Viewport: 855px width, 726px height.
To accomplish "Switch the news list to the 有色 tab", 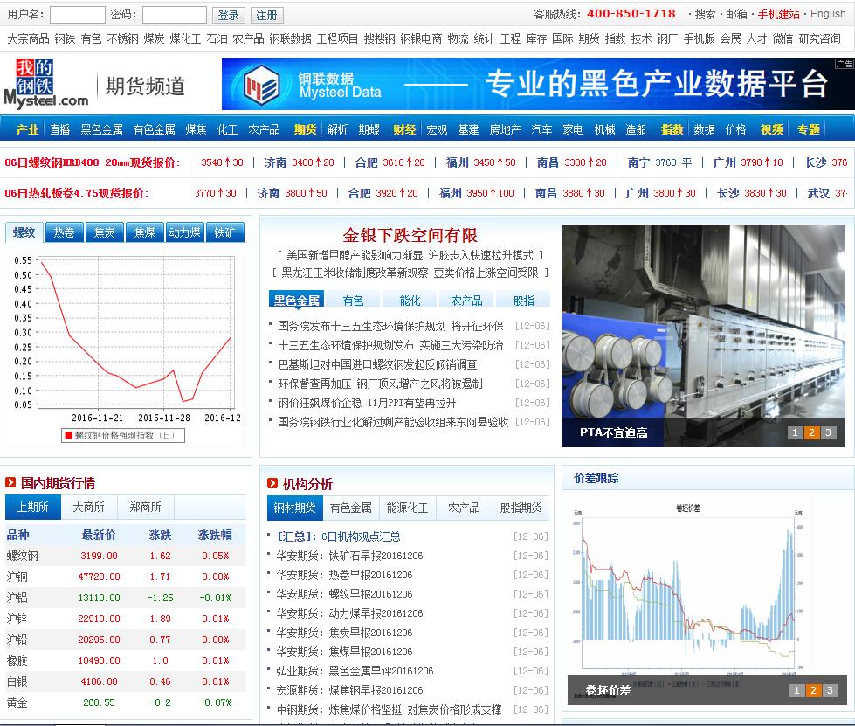I will tap(354, 300).
